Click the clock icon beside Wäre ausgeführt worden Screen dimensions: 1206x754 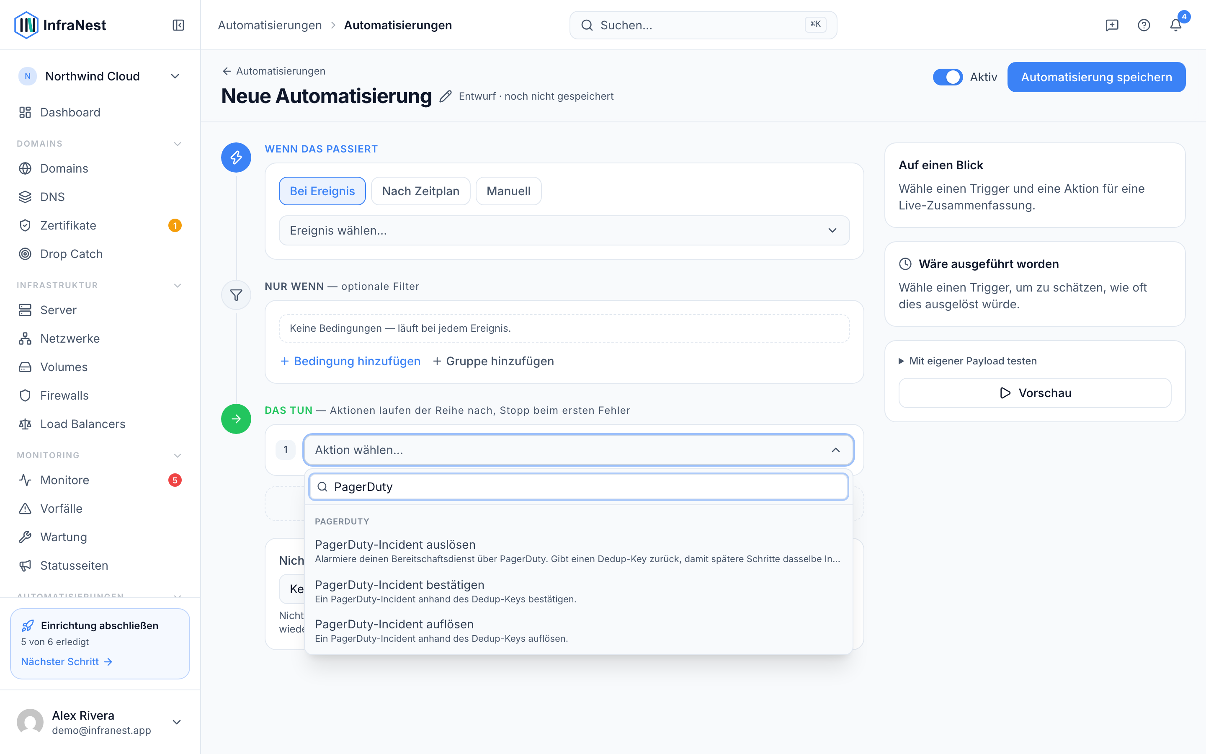[x=905, y=264]
